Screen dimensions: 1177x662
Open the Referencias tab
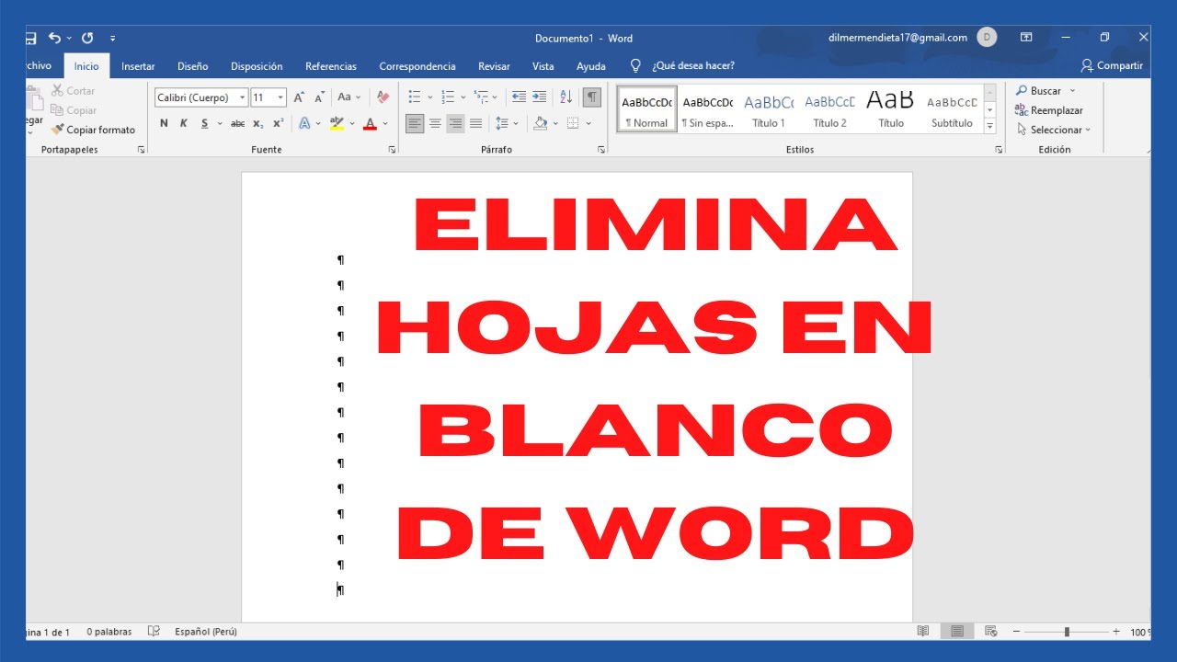point(331,66)
